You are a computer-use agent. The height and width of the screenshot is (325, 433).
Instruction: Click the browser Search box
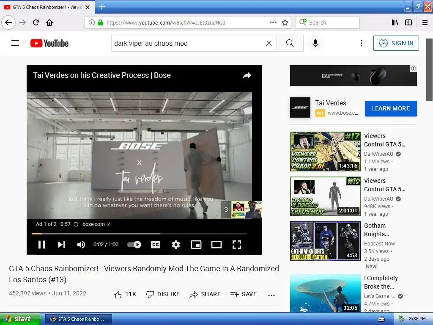[328, 22]
